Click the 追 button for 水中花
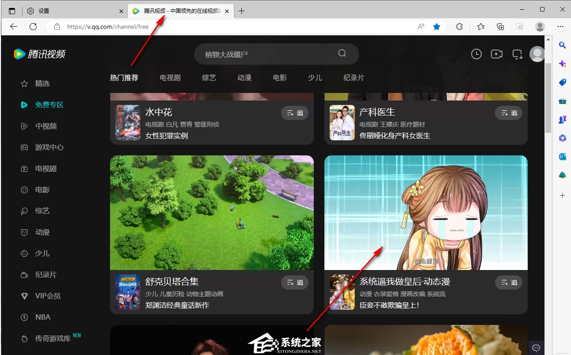The height and width of the screenshot is (355, 571). [x=295, y=113]
